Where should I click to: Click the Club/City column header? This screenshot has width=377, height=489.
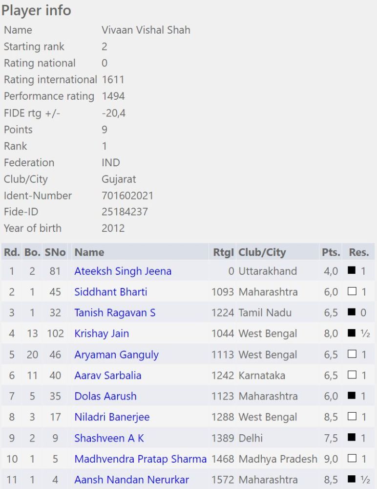coord(262,252)
